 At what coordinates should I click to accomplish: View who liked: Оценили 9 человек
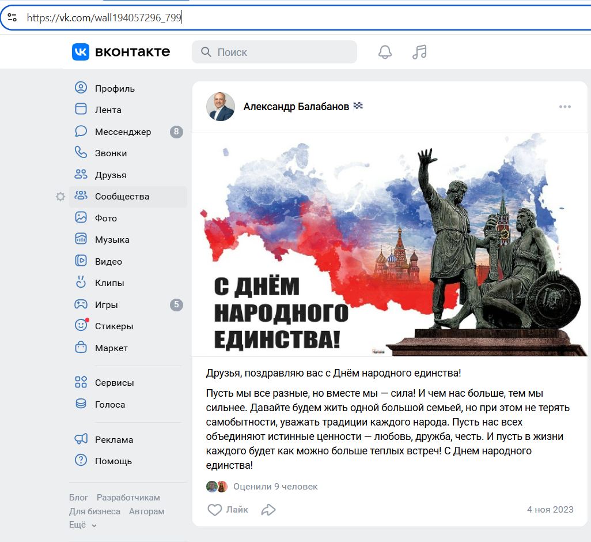coord(275,487)
